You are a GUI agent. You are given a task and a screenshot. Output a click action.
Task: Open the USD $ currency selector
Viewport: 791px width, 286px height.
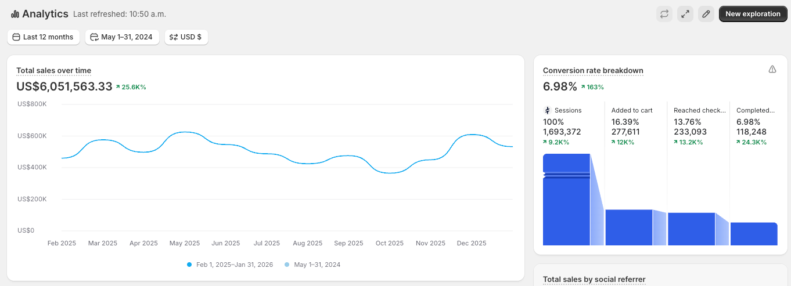186,37
